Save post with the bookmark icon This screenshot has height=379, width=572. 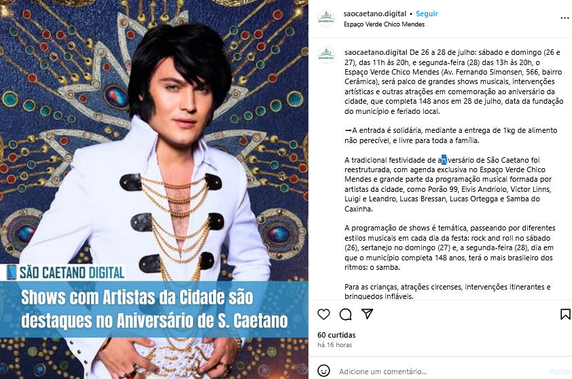565,314
